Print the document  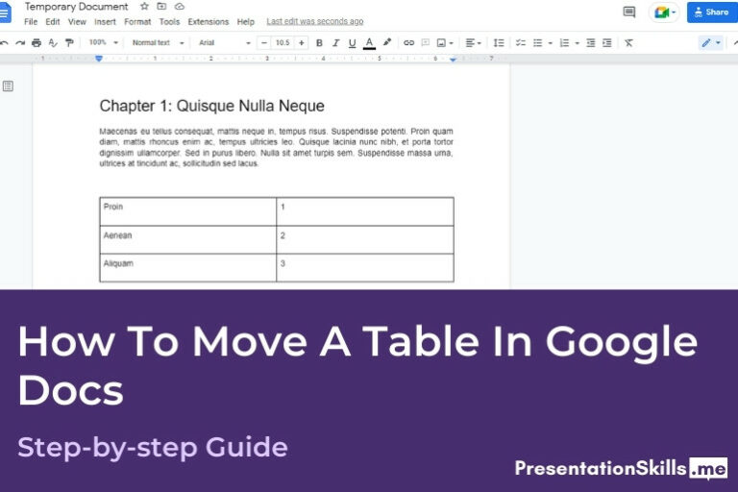[37, 43]
